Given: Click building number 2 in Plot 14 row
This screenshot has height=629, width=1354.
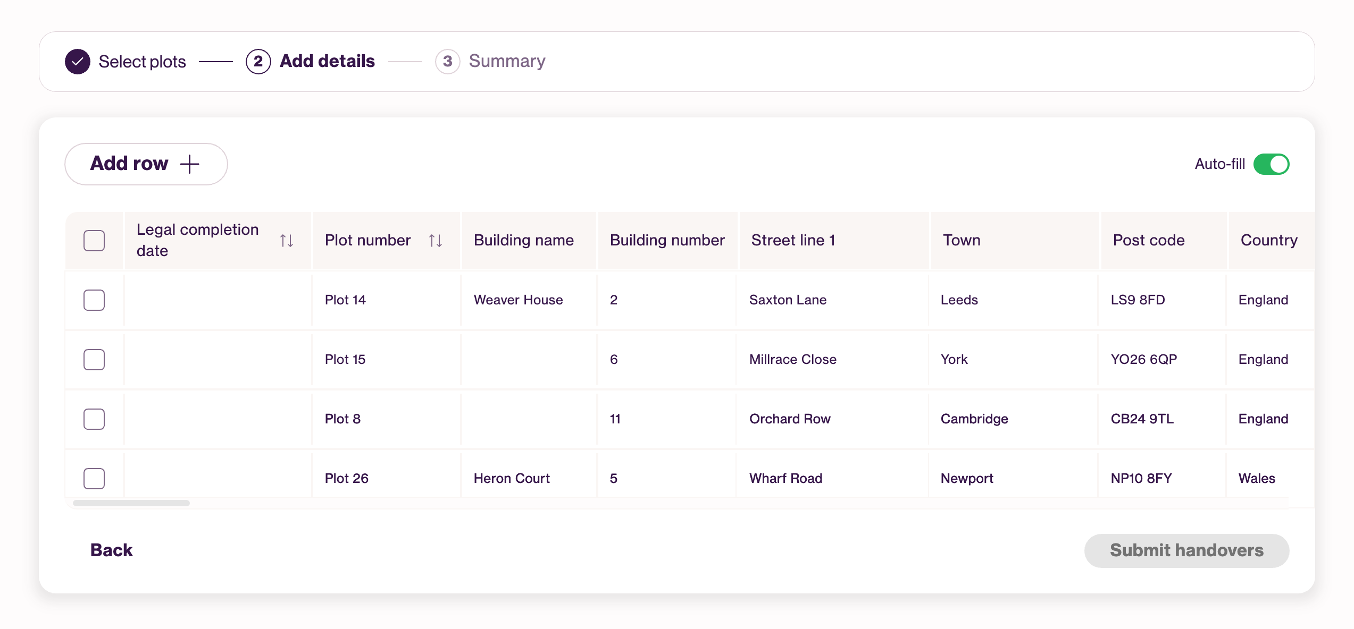Looking at the screenshot, I should coord(667,300).
